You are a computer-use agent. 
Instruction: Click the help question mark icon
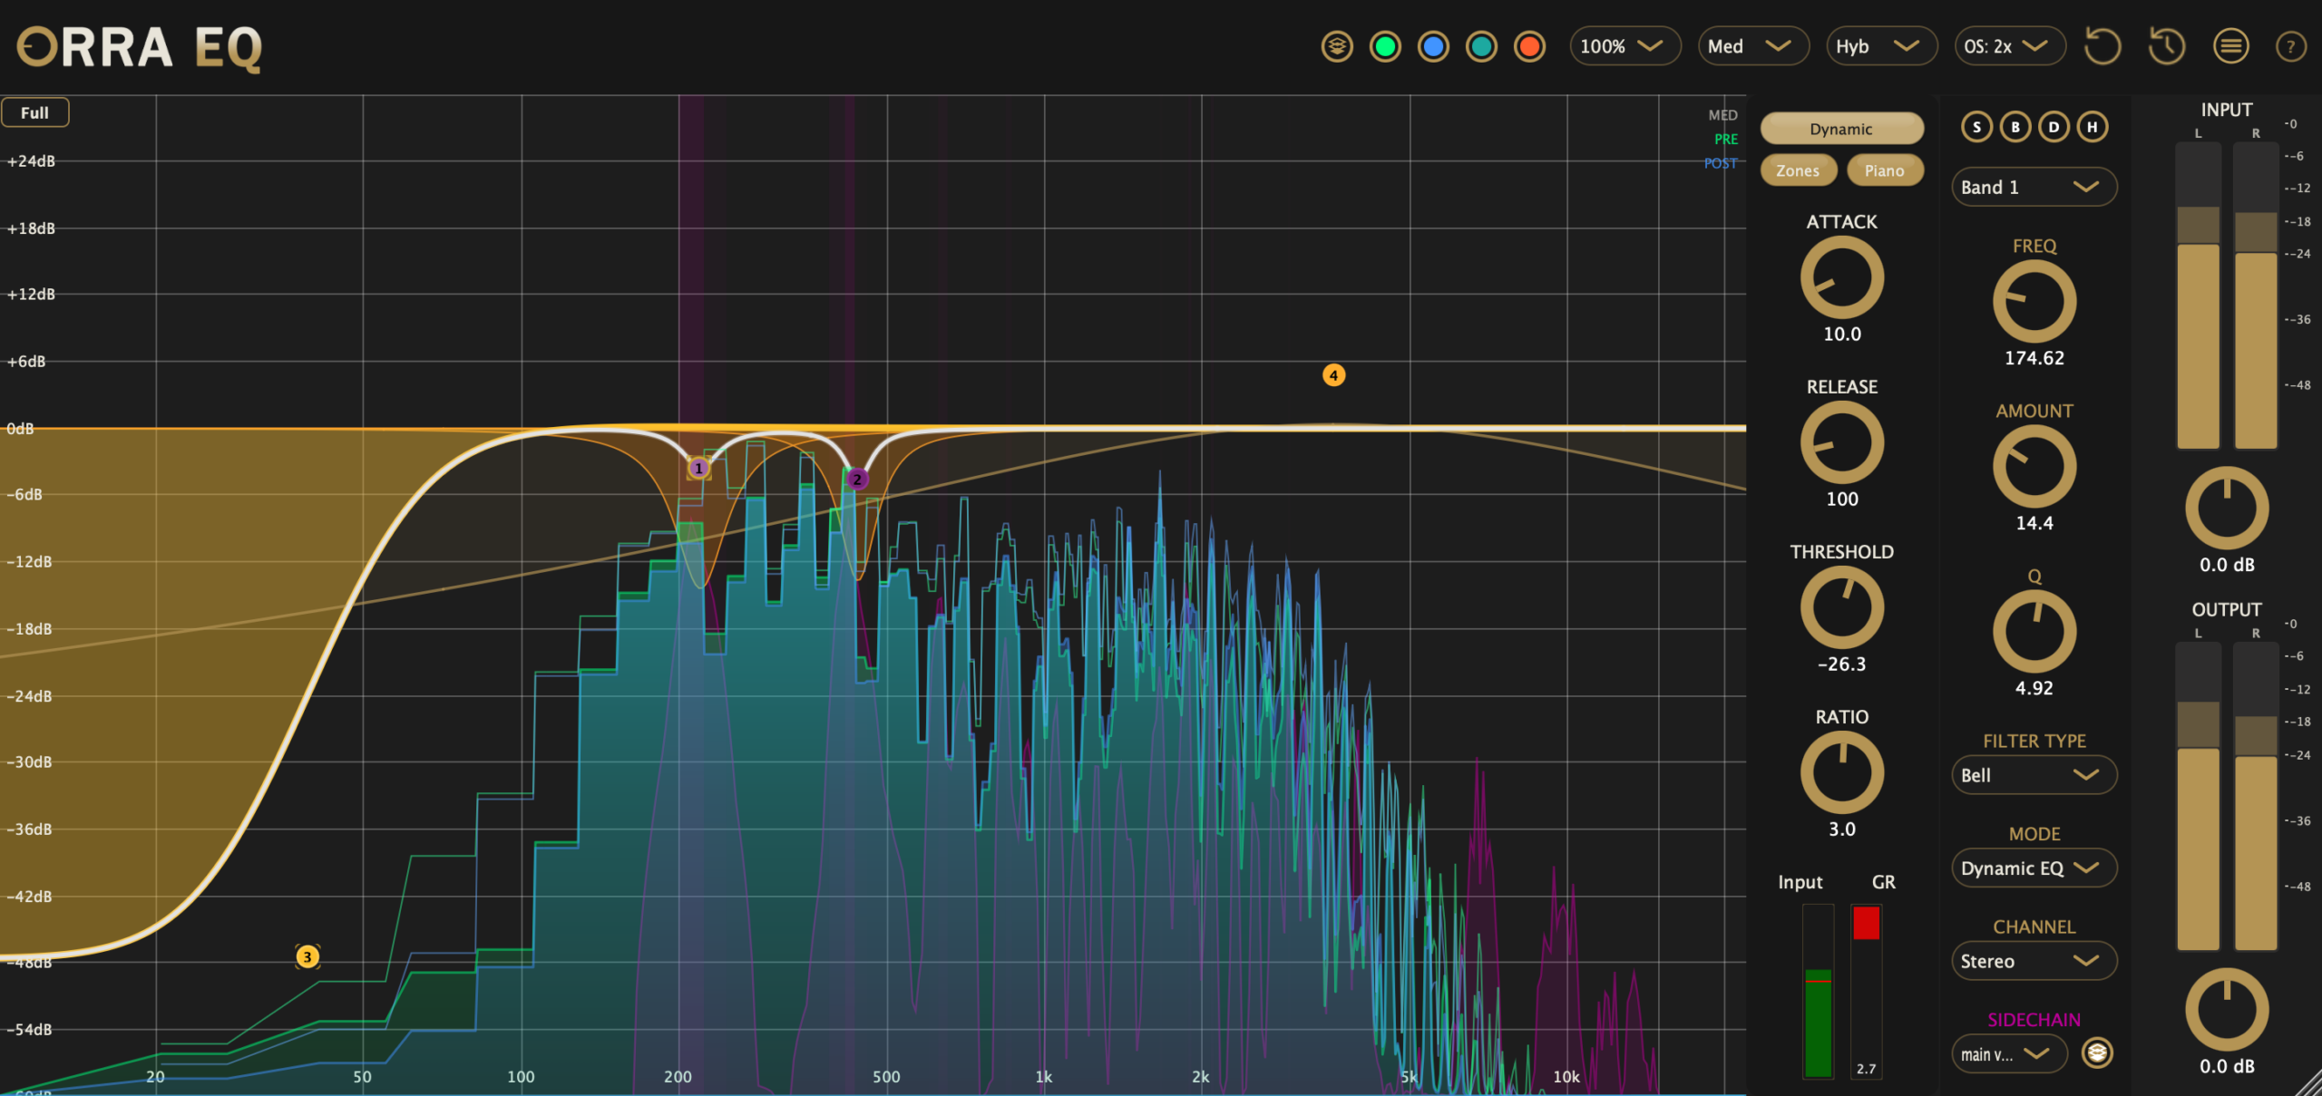click(x=2290, y=46)
